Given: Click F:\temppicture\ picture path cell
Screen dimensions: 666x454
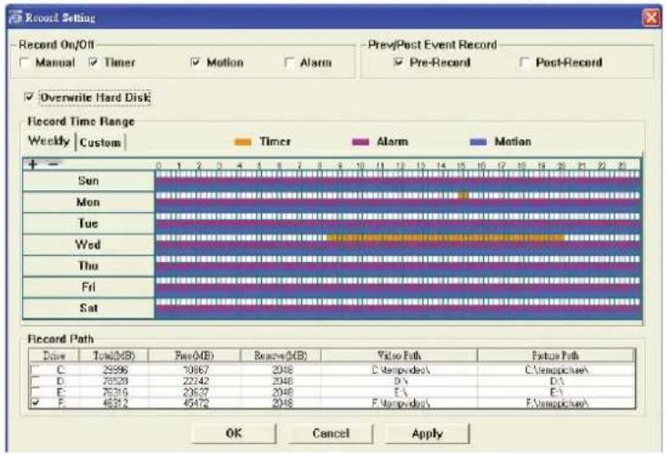Looking at the screenshot, I should click(x=557, y=403).
